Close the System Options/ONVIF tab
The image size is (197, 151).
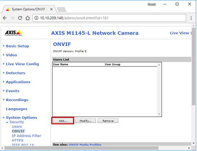point(51,9)
